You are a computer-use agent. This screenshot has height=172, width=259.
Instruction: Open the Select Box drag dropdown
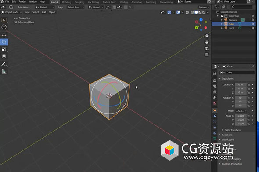point(76,7)
